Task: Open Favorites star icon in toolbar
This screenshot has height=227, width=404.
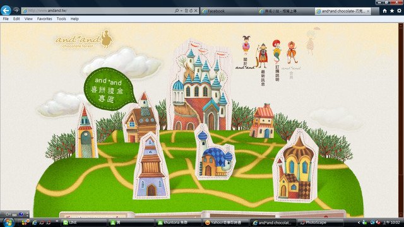Action: click(392, 11)
